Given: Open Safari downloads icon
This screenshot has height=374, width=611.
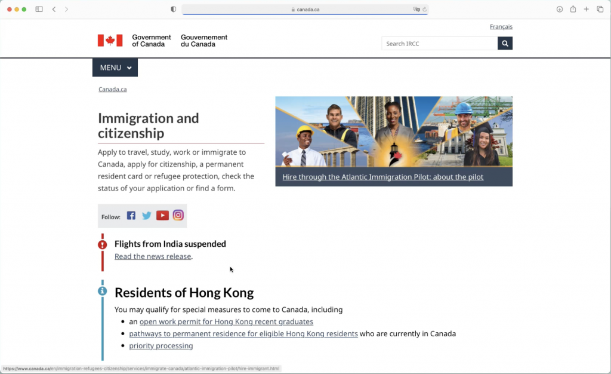Looking at the screenshot, I should (x=560, y=10).
